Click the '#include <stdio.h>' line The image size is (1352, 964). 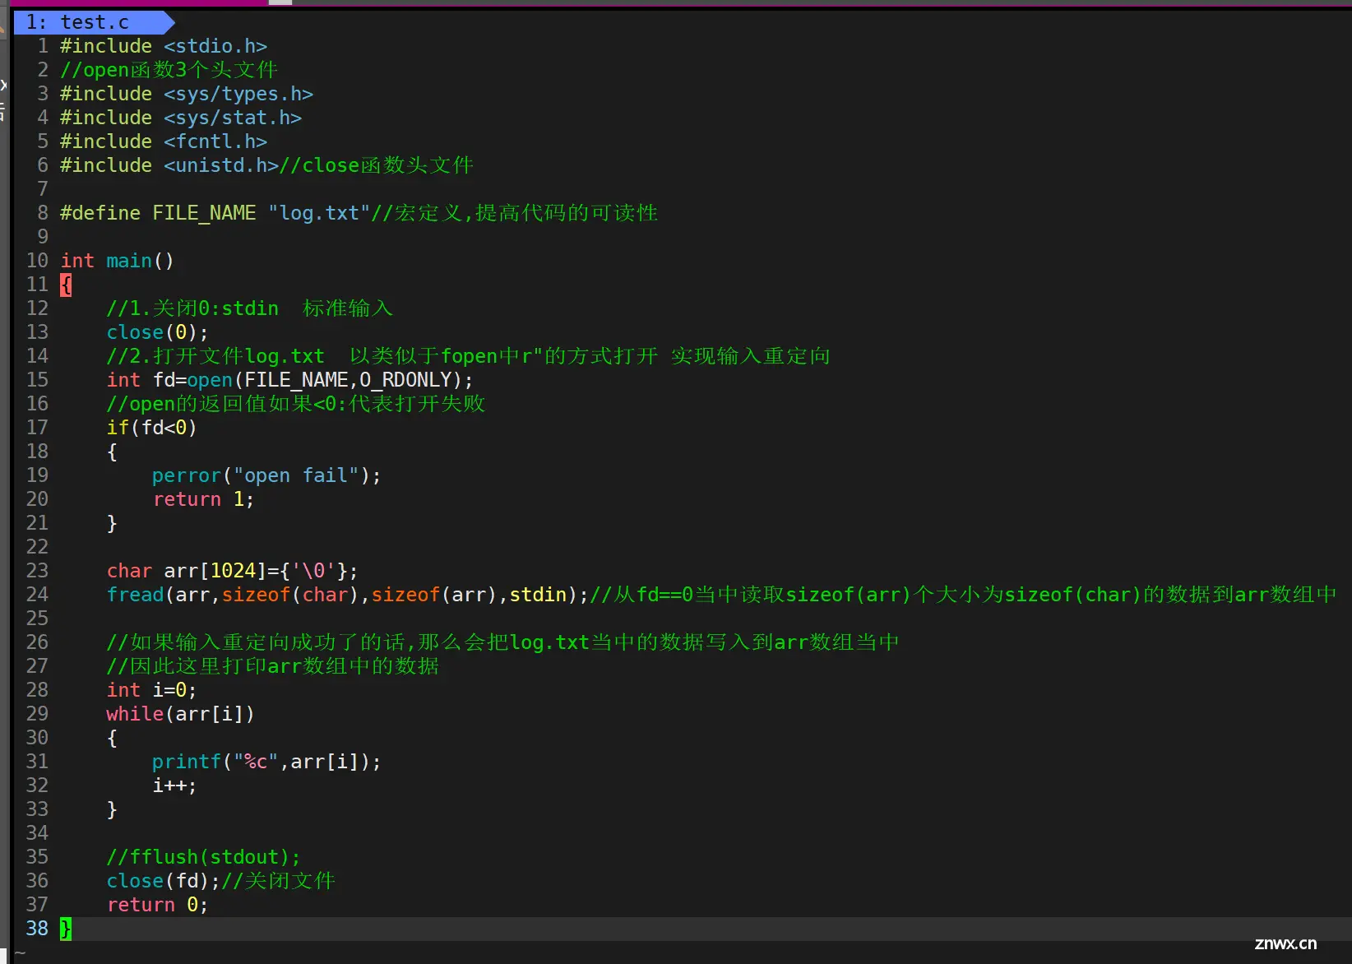[164, 46]
